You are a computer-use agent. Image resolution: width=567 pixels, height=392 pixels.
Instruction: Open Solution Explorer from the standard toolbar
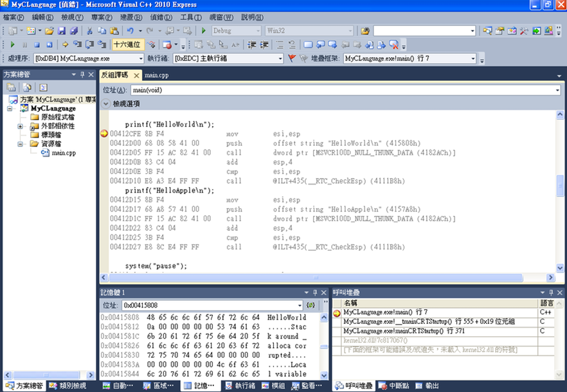point(487,31)
